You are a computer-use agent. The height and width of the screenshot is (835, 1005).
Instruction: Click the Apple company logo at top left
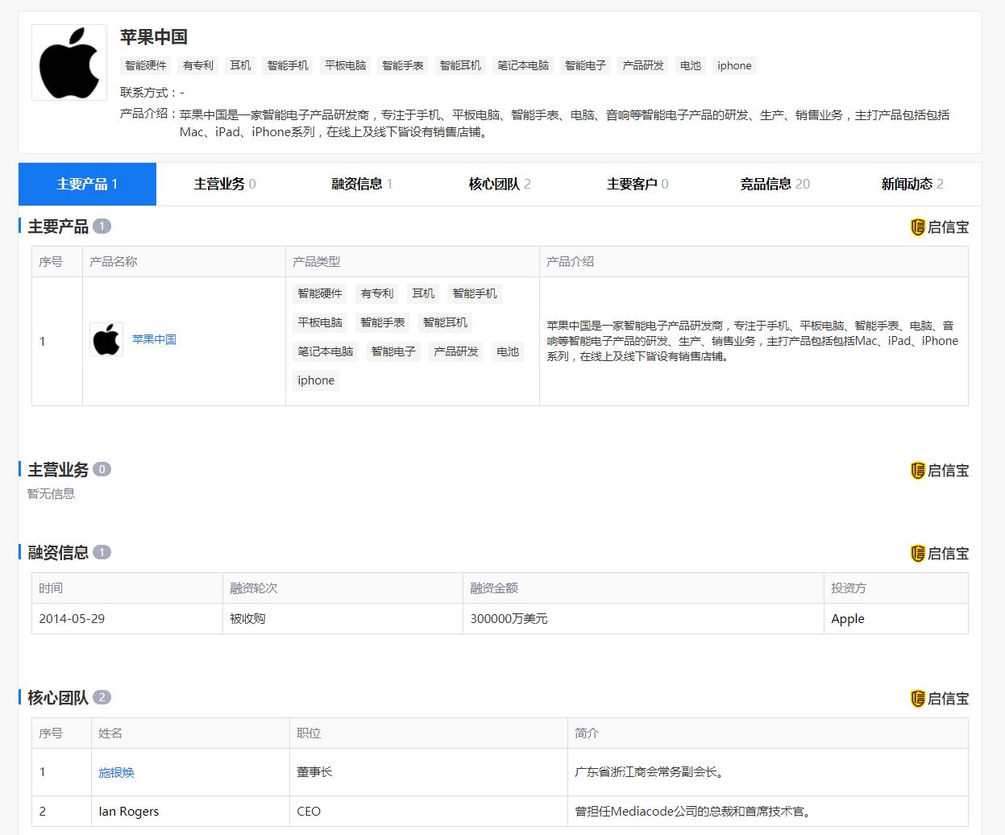click(x=69, y=62)
